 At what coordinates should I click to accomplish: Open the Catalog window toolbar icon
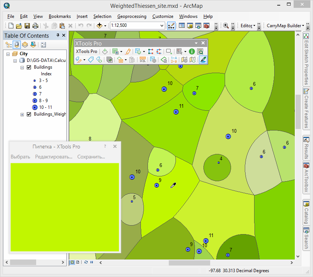tap(190, 26)
